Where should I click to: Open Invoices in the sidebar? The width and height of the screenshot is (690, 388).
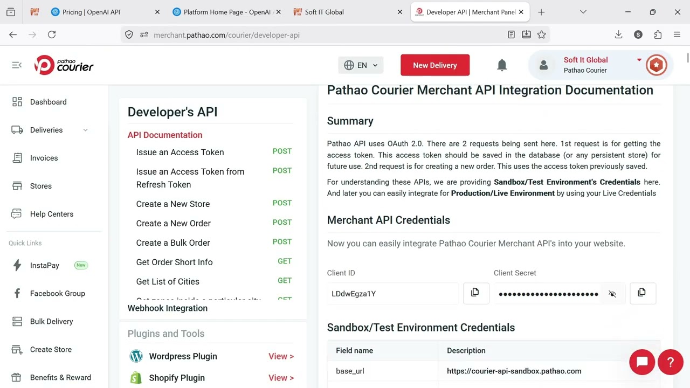[44, 158]
